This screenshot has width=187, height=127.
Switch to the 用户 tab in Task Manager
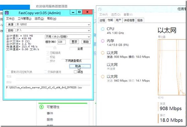pyautogui.click(x=118, y=20)
